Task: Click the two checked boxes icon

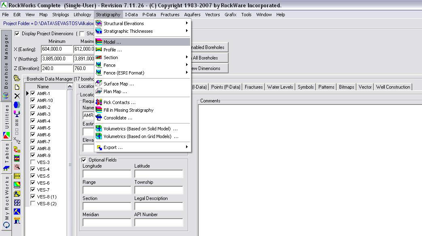Action: (17, 123)
